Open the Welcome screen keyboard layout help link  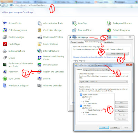point(96,57)
